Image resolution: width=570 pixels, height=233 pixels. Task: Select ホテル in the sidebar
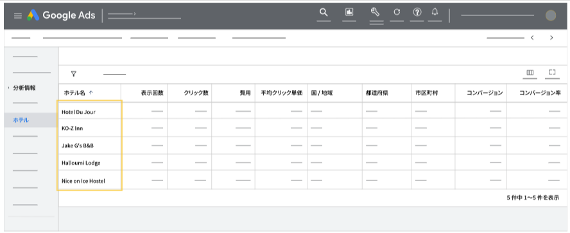tap(21, 120)
